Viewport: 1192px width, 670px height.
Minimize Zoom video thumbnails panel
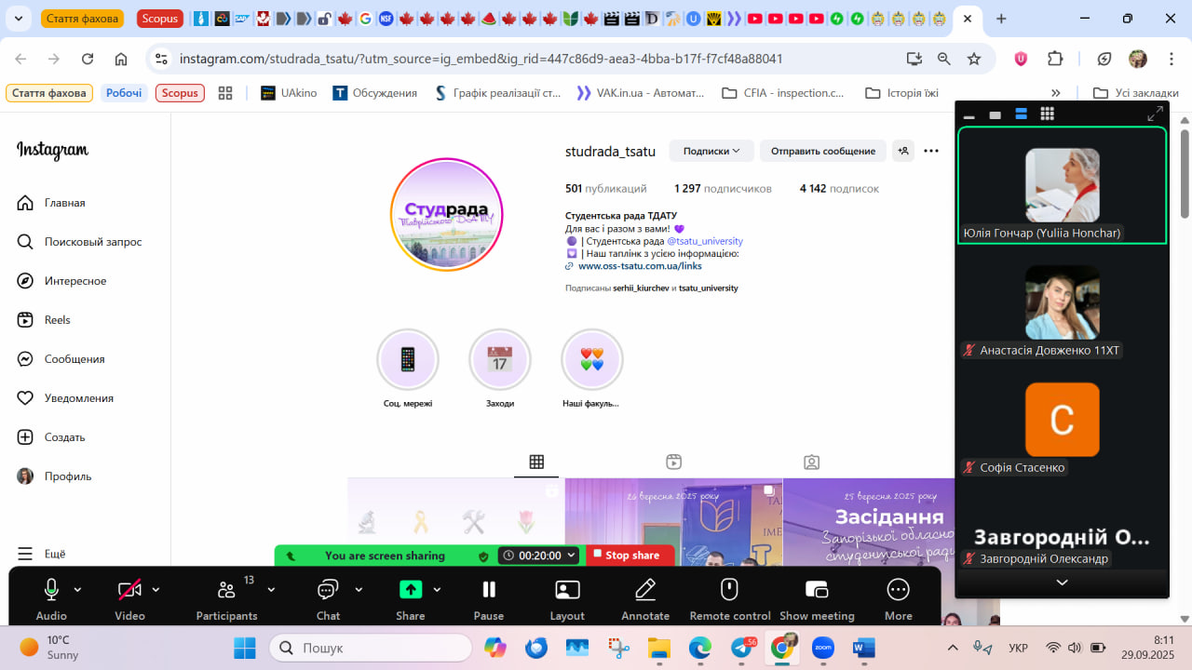[x=968, y=116]
